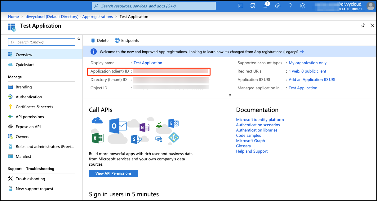The height and width of the screenshot is (201, 377).
Task: Click Add an Application ID URI
Action: 312,79
